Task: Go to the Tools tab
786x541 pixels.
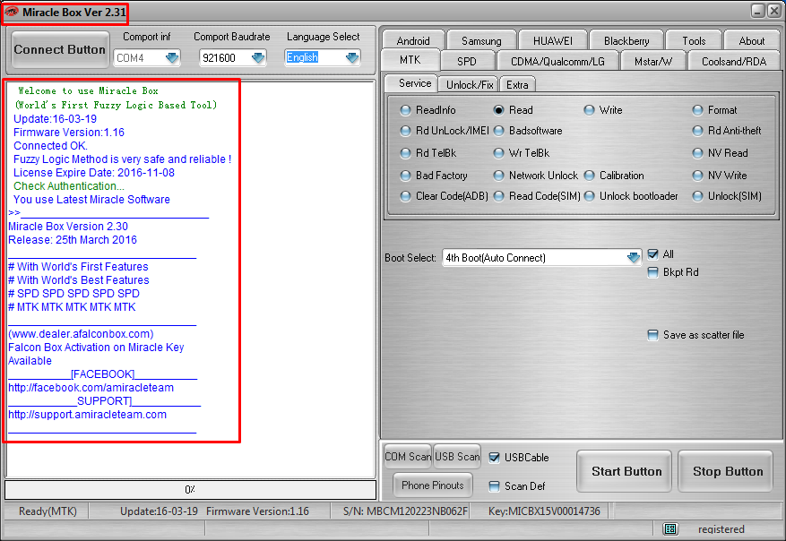Action: (694, 40)
